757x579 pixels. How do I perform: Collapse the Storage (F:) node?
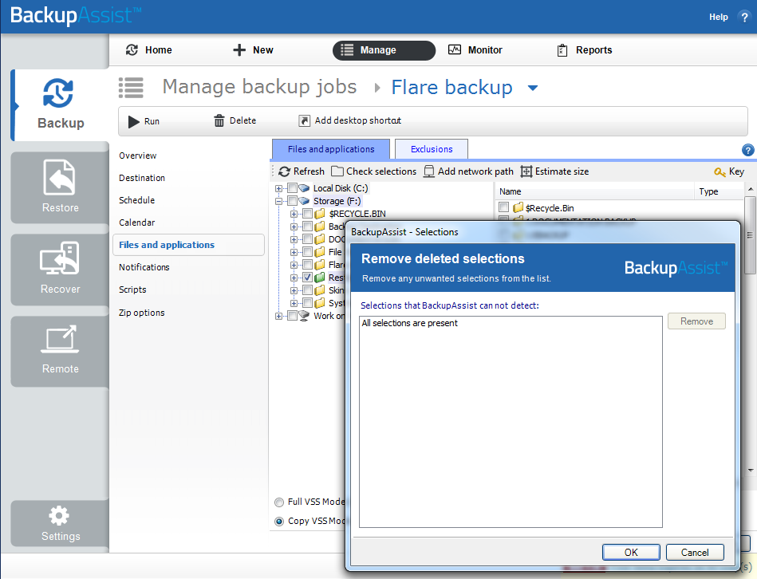click(278, 201)
